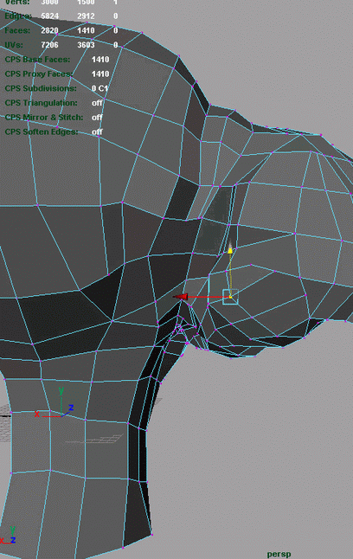Viewport: 353px width, 559px height.
Task: Click the 2912 value in the Edges row
Action: point(86,16)
